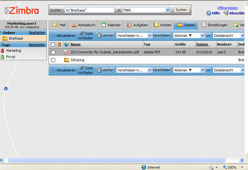The image size is (248, 170).
Task: Tick the checkbox for the Schulung folder
Action: pos(53,60)
